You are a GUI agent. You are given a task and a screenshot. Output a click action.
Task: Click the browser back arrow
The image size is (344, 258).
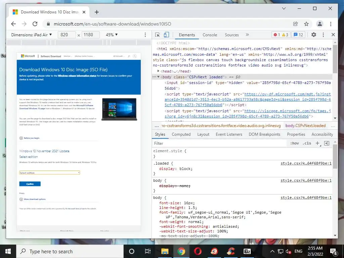tap(13, 24)
